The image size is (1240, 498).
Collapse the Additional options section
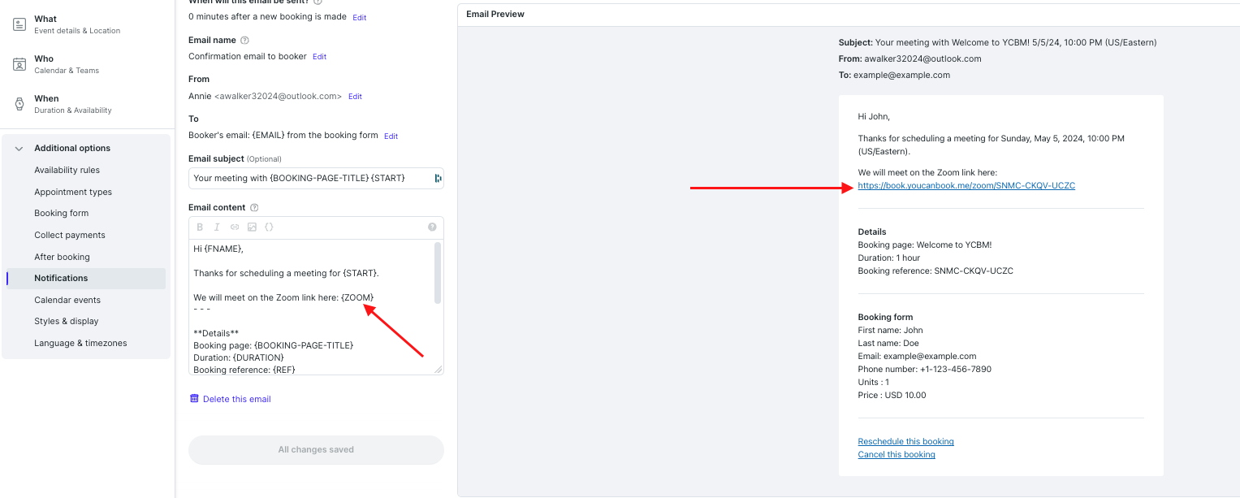pos(19,148)
